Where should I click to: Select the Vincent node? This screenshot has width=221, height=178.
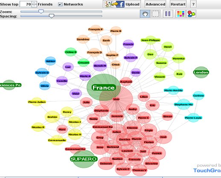click(160, 77)
